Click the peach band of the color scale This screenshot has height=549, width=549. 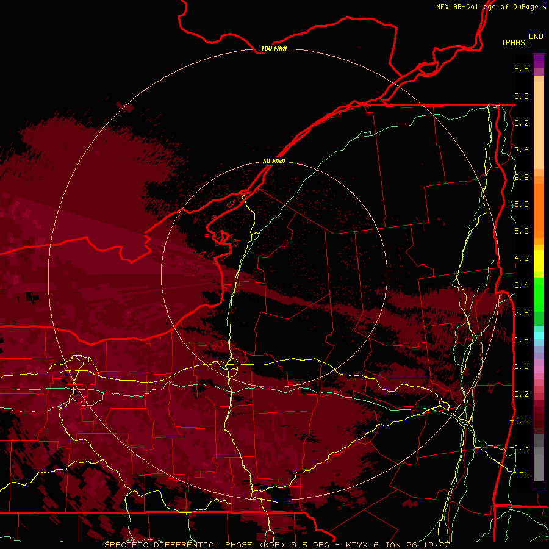pos(539,124)
